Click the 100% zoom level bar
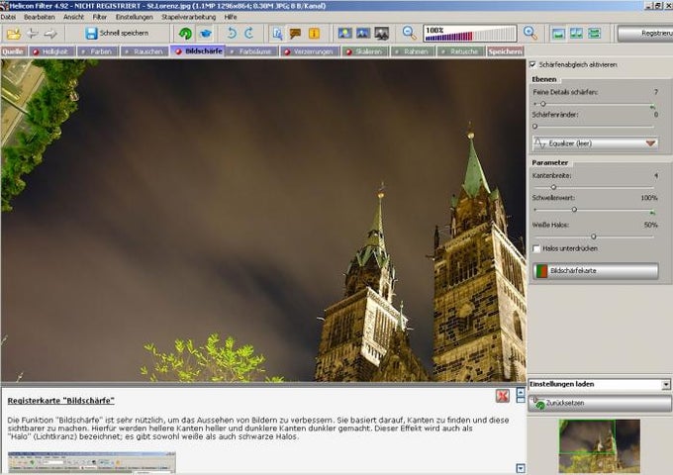Screen dimensions: 673x475 point(470,34)
